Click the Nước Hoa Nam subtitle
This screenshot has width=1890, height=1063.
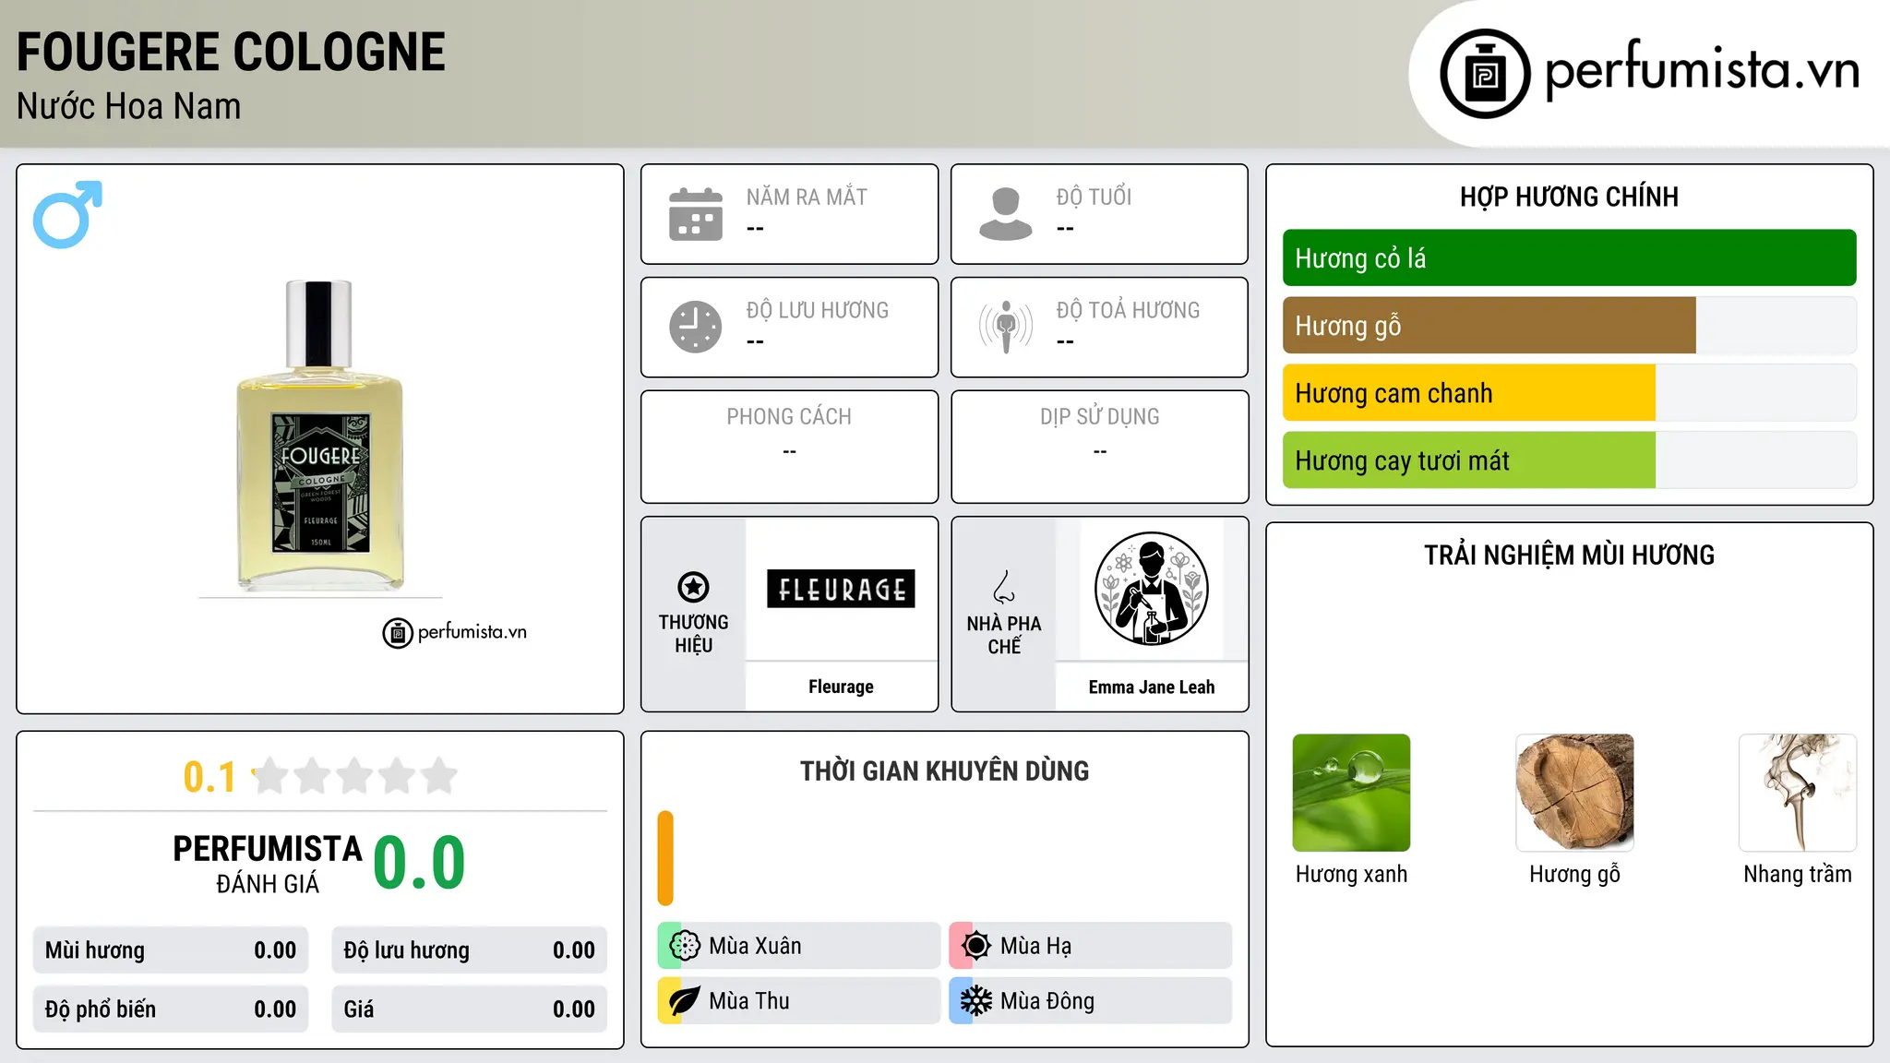click(x=129, y=106)
